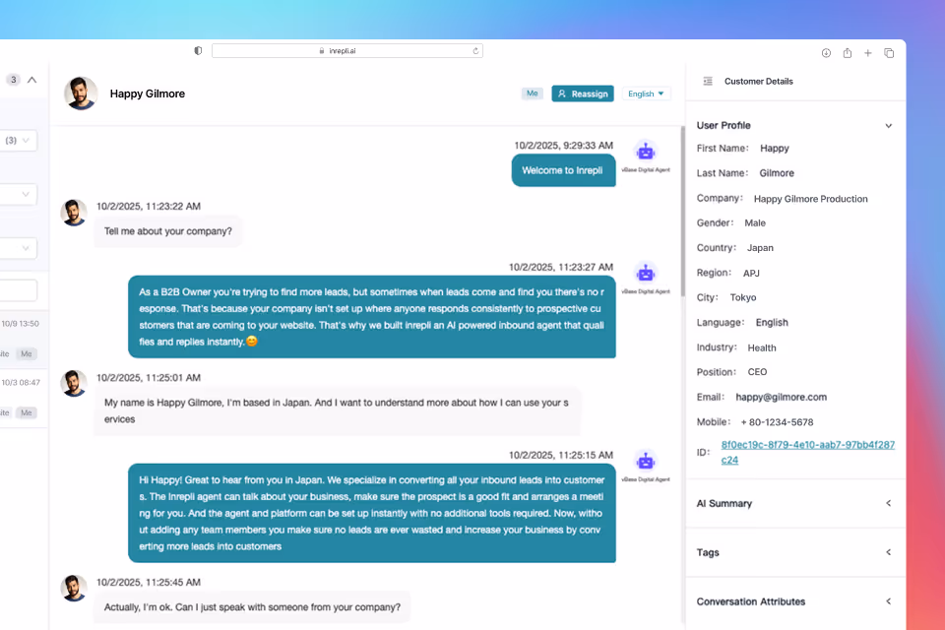Image resolution: width=945 pixels, height=630 pixels.
Task: Open a new browser tab with the plus icon
Action: click(868, 52)
